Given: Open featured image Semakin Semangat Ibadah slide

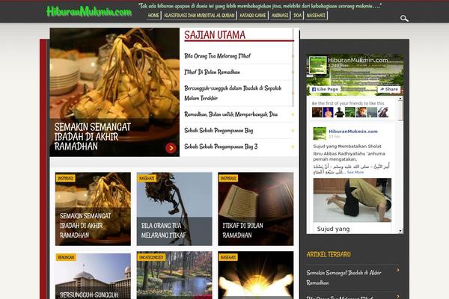Looking at the screenshot, I should coord(114,92).
